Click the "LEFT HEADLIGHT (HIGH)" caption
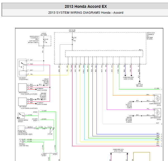The image size is (168, 161). coord(156,119)
